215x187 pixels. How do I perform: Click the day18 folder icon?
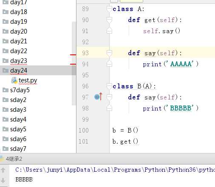coord(6,12)
